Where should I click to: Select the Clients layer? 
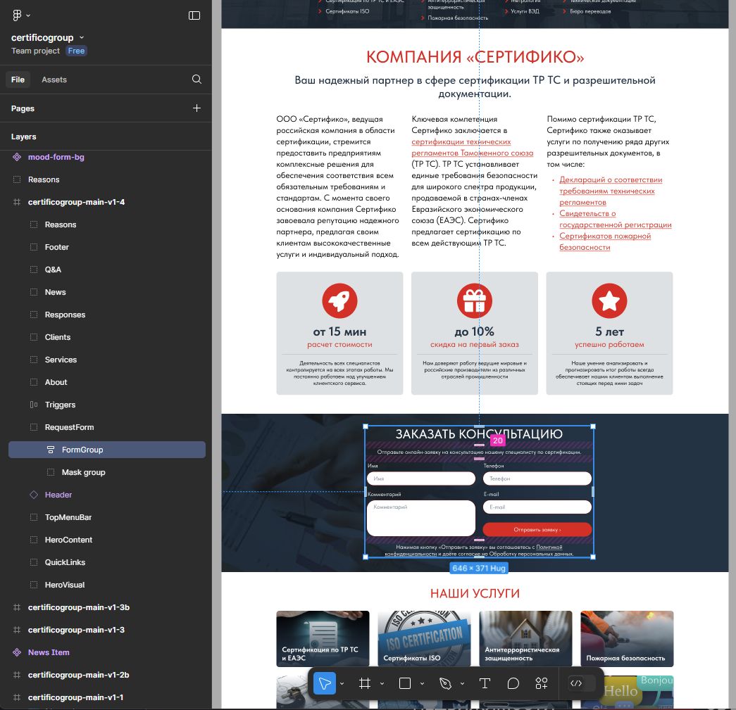(57, 337)
